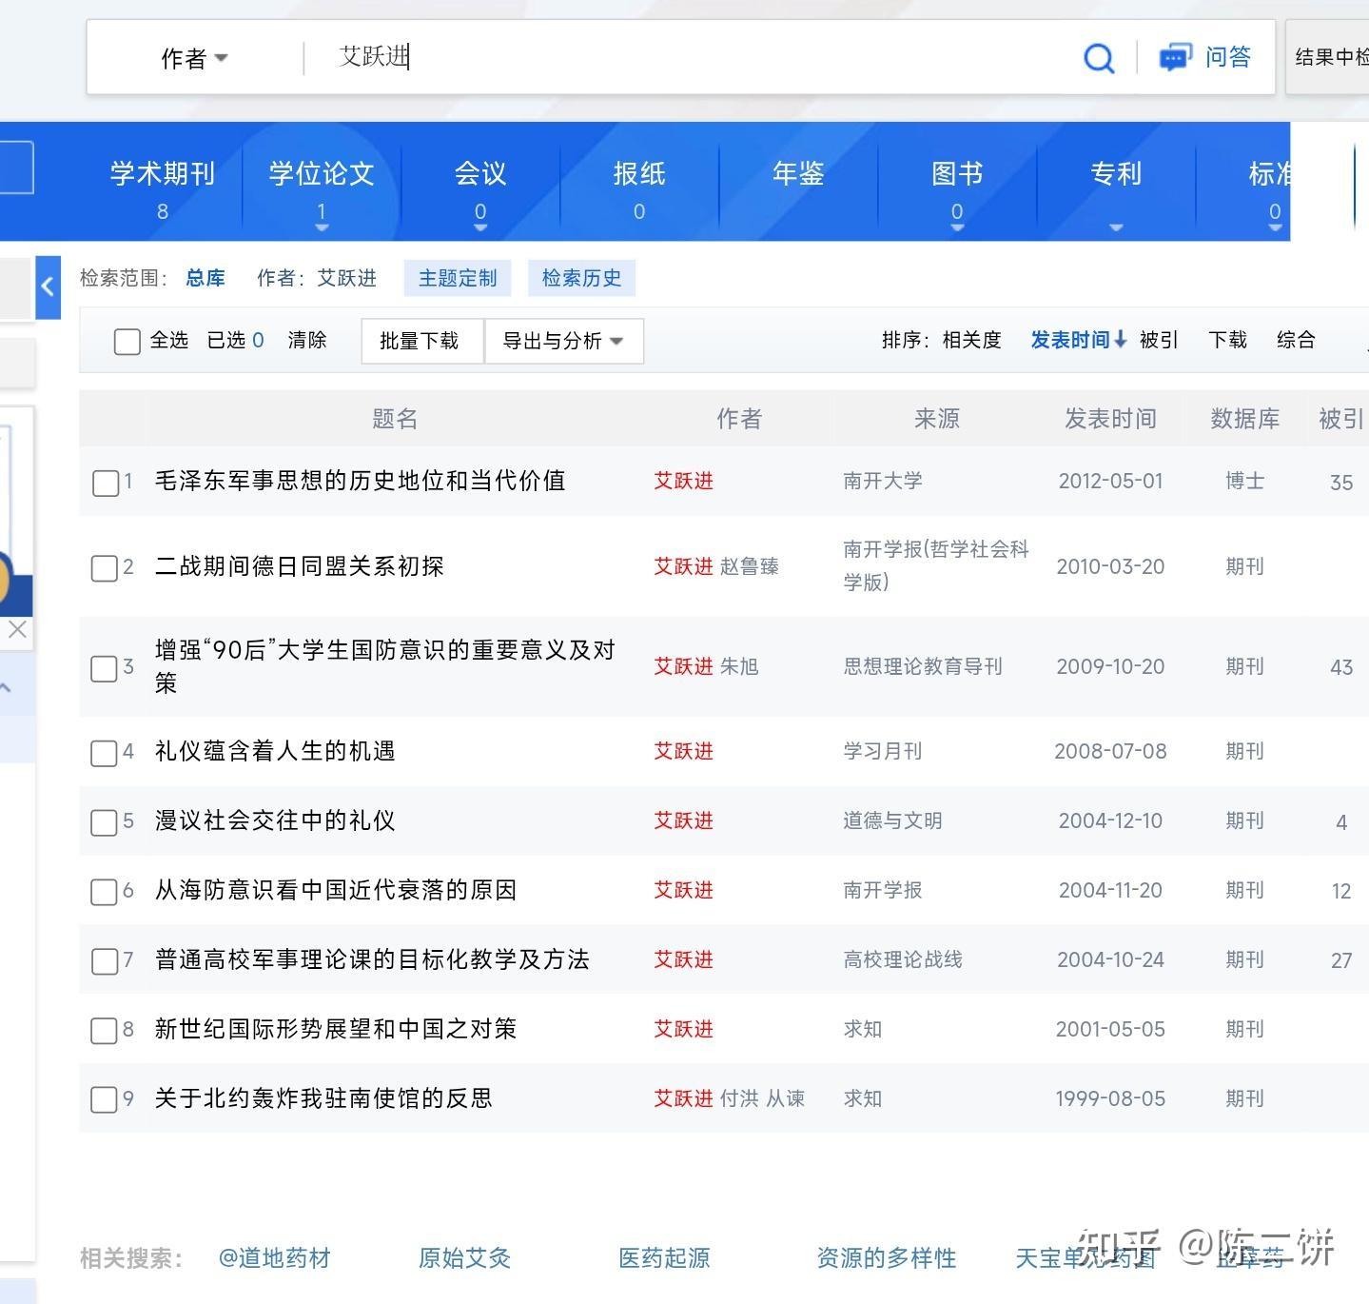Check row 6 从海防意识 checkbox

[x=105, y=892]
